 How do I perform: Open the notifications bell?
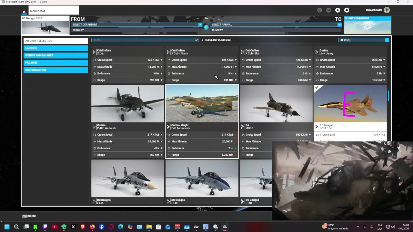[x=347, y=10]
